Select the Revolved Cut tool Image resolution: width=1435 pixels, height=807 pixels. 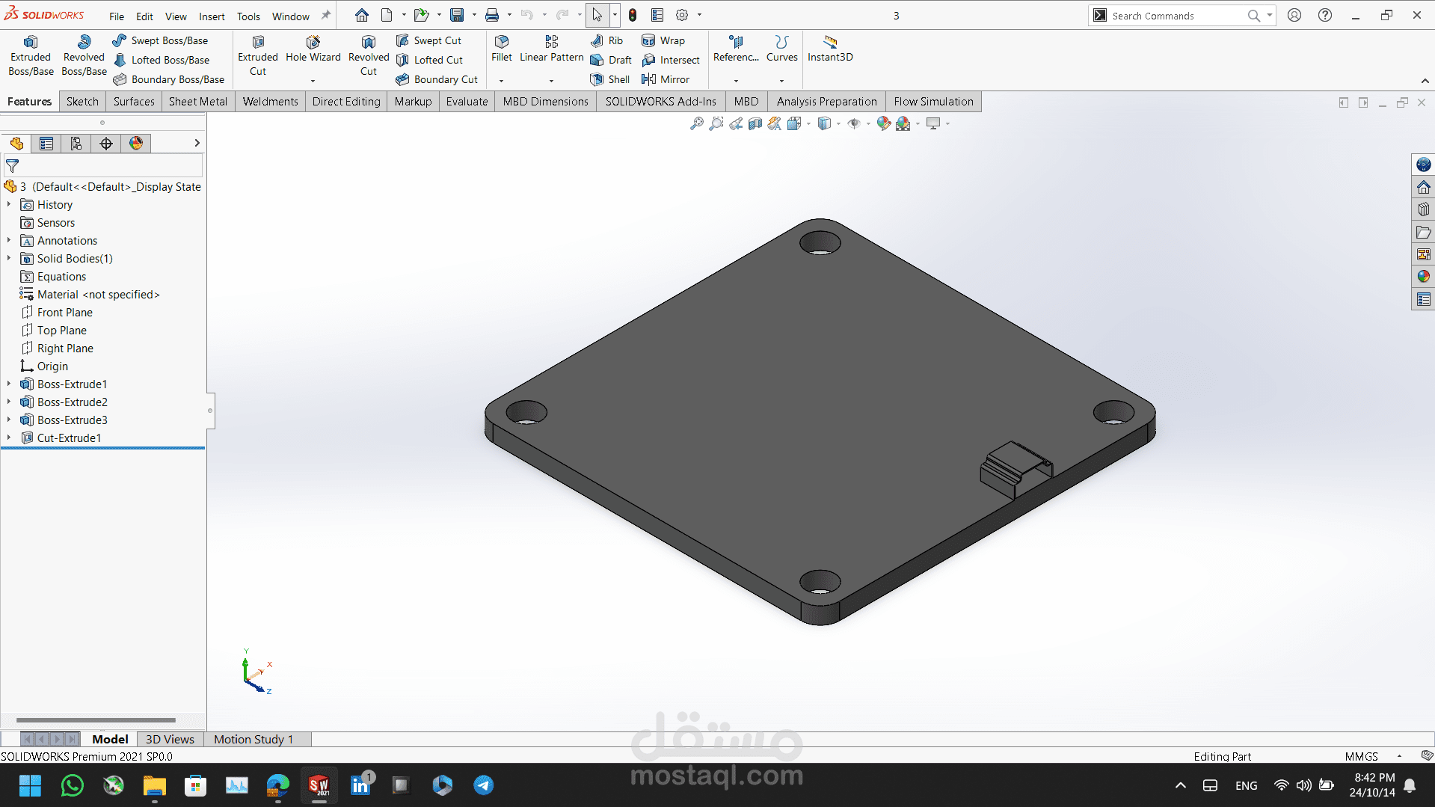(x=369, y=56)
